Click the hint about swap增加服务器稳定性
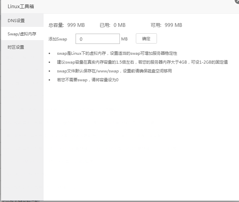This screenshot has height=202, width=239. [117, 53]
